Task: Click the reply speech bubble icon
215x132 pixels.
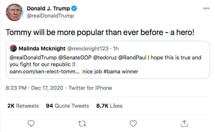Action: 31,123
